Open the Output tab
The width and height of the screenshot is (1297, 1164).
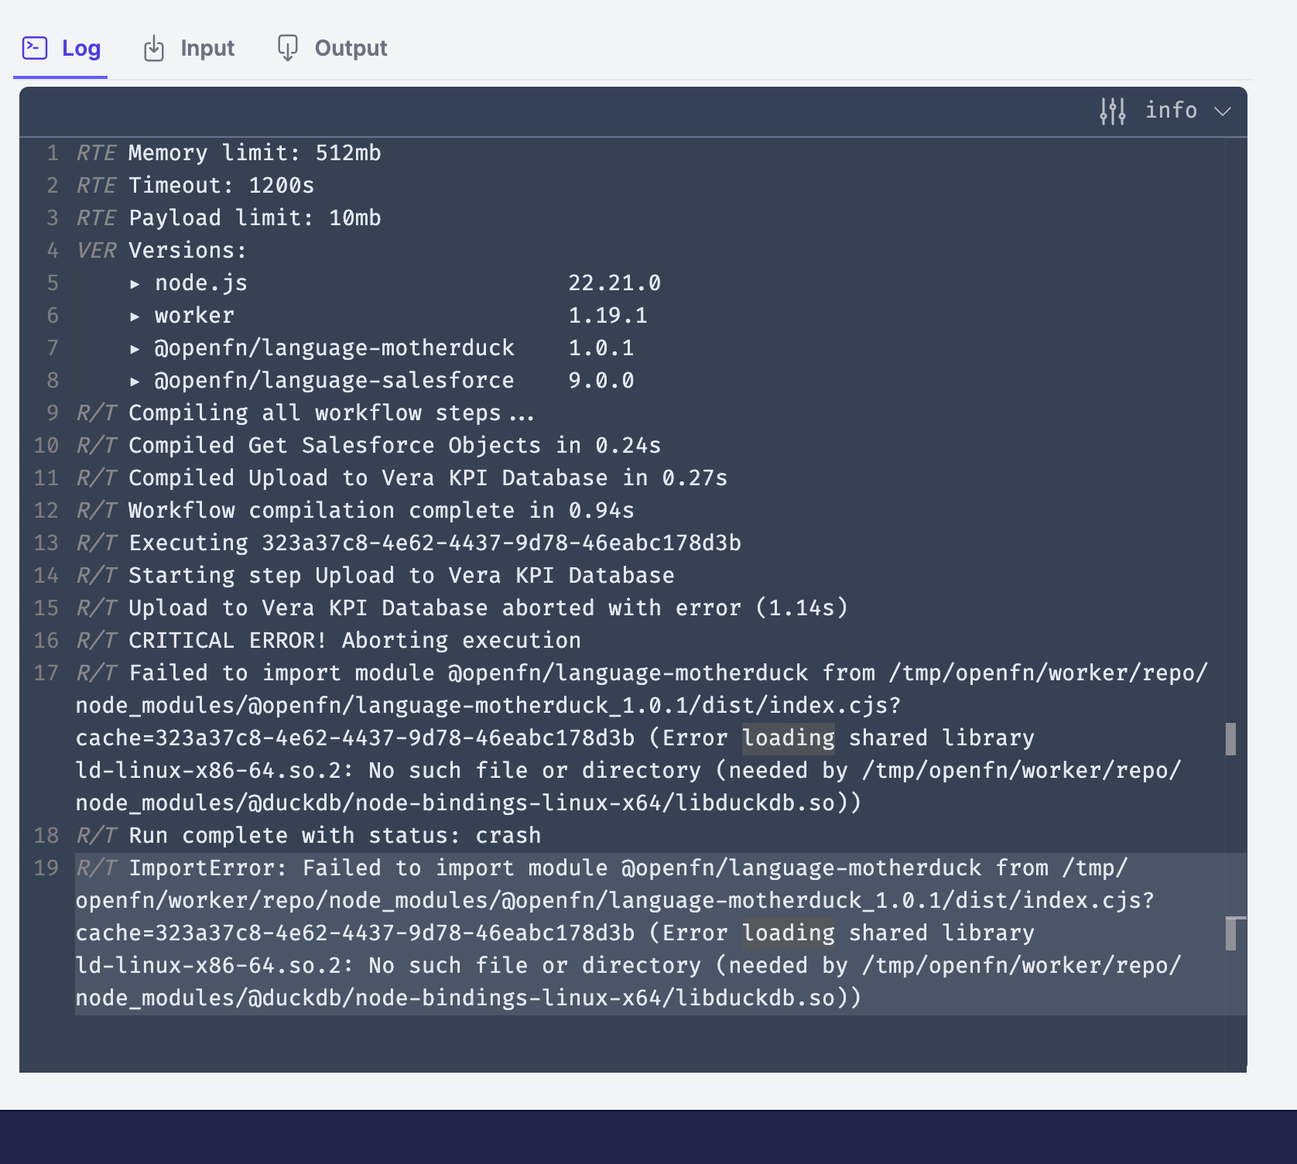(350, 48)
